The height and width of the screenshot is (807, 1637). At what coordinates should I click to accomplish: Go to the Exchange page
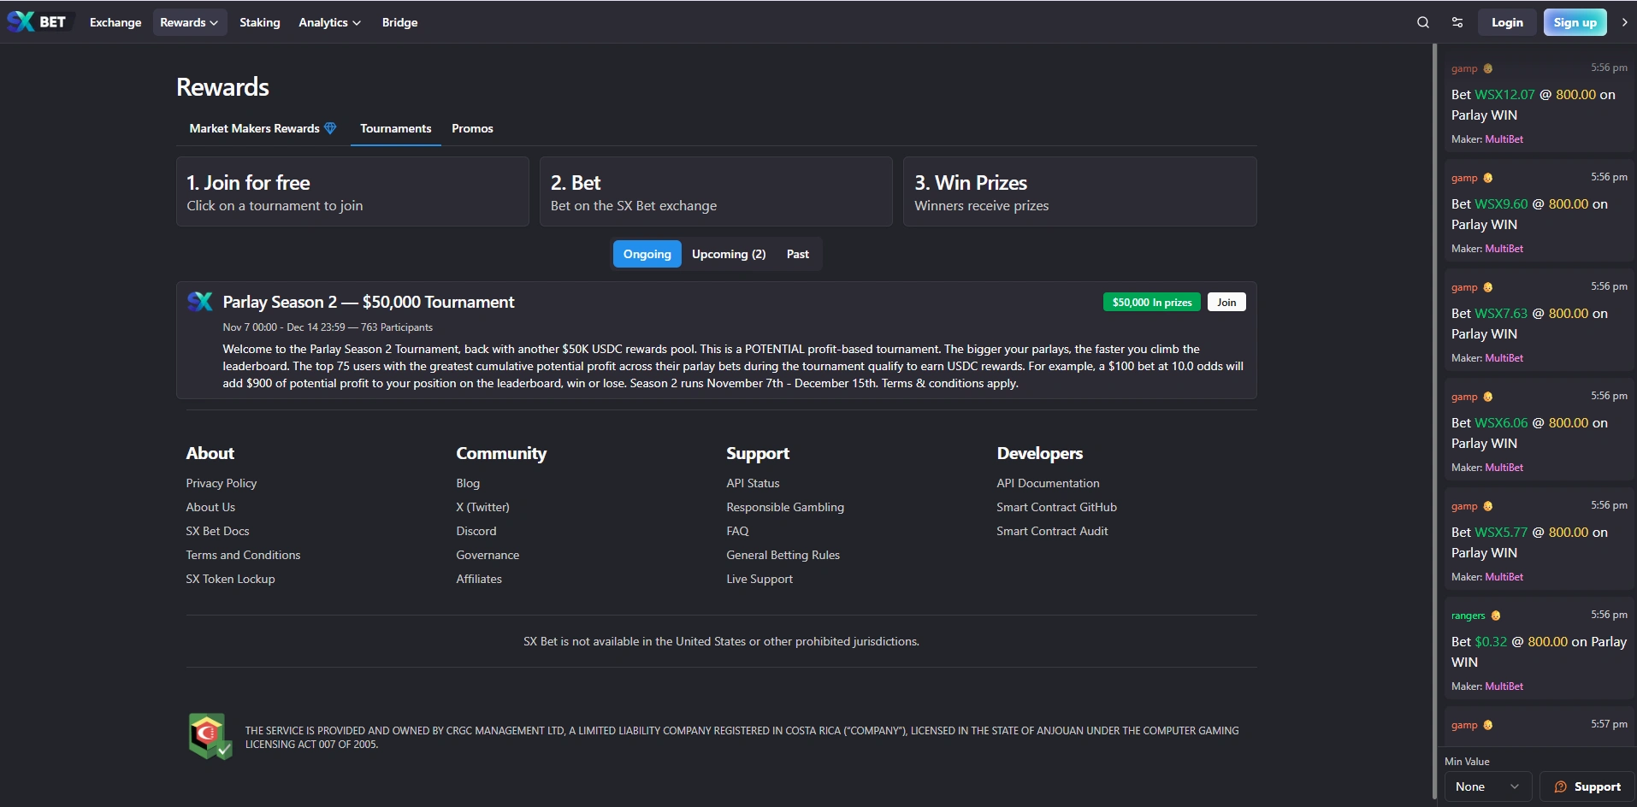click(x=115, y=22)
